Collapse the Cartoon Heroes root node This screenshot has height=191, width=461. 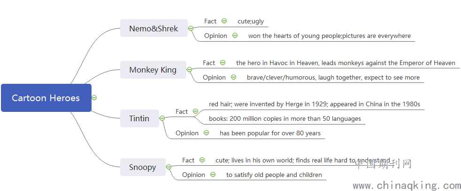coord(94,98)
